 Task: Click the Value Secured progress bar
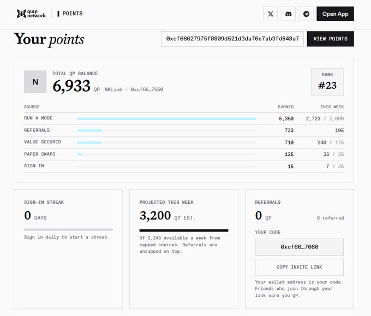[x=166, y=143]
